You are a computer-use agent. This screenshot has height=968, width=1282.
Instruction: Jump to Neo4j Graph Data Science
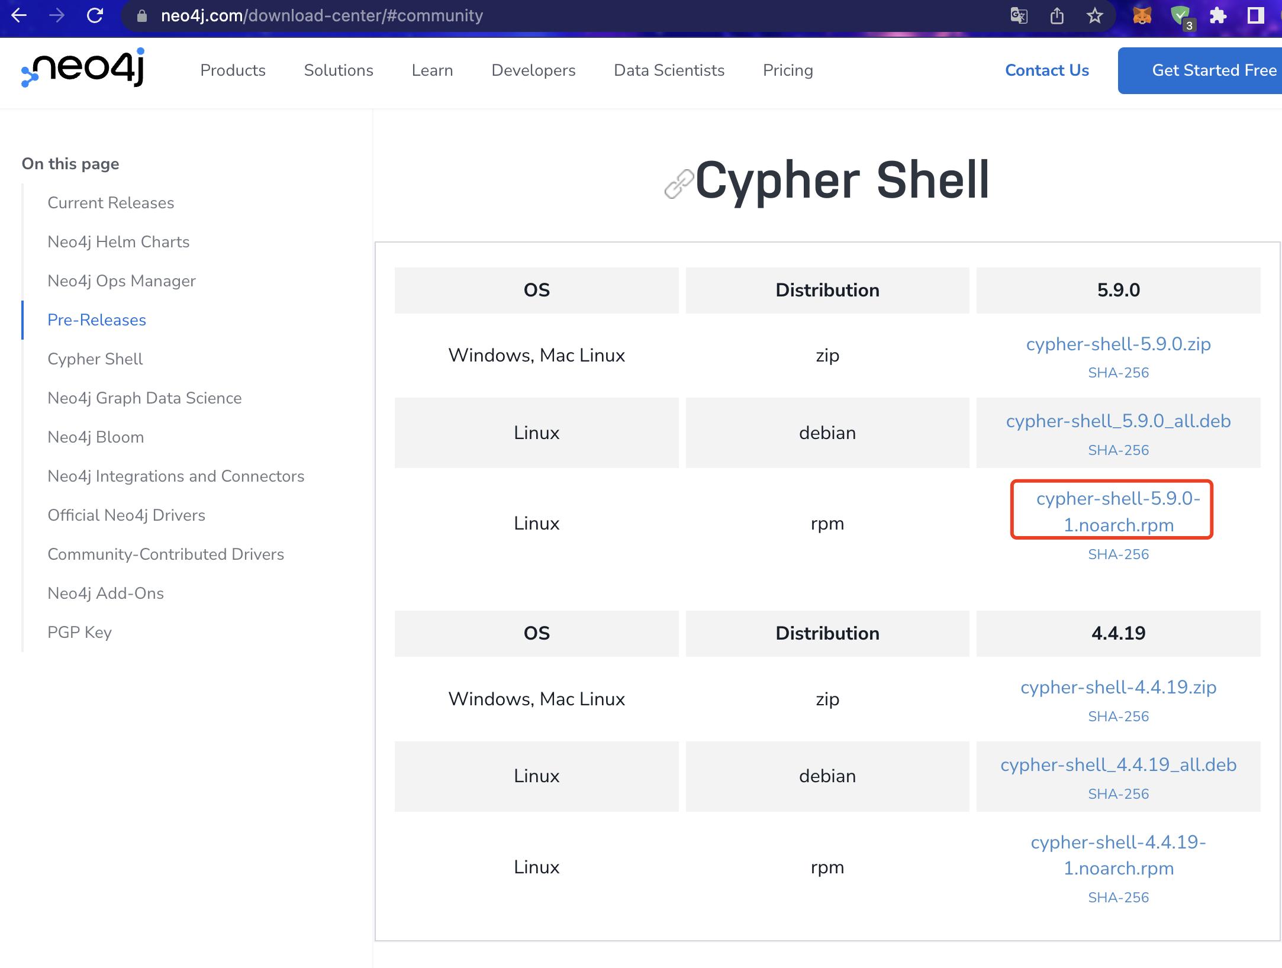[144, 398]
